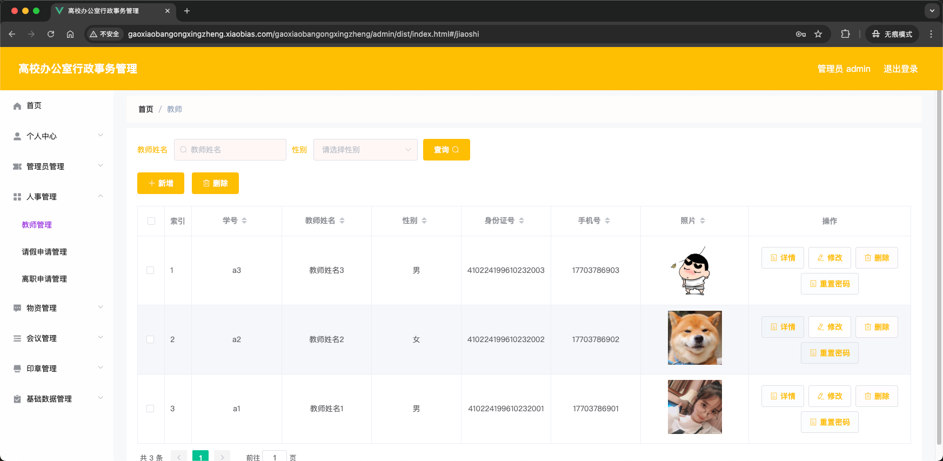This screenshot has height=461, width=943.
Task: Click the 管理员管理 sidebar icon
Action: pyautogui.click(x=17, y=166)
